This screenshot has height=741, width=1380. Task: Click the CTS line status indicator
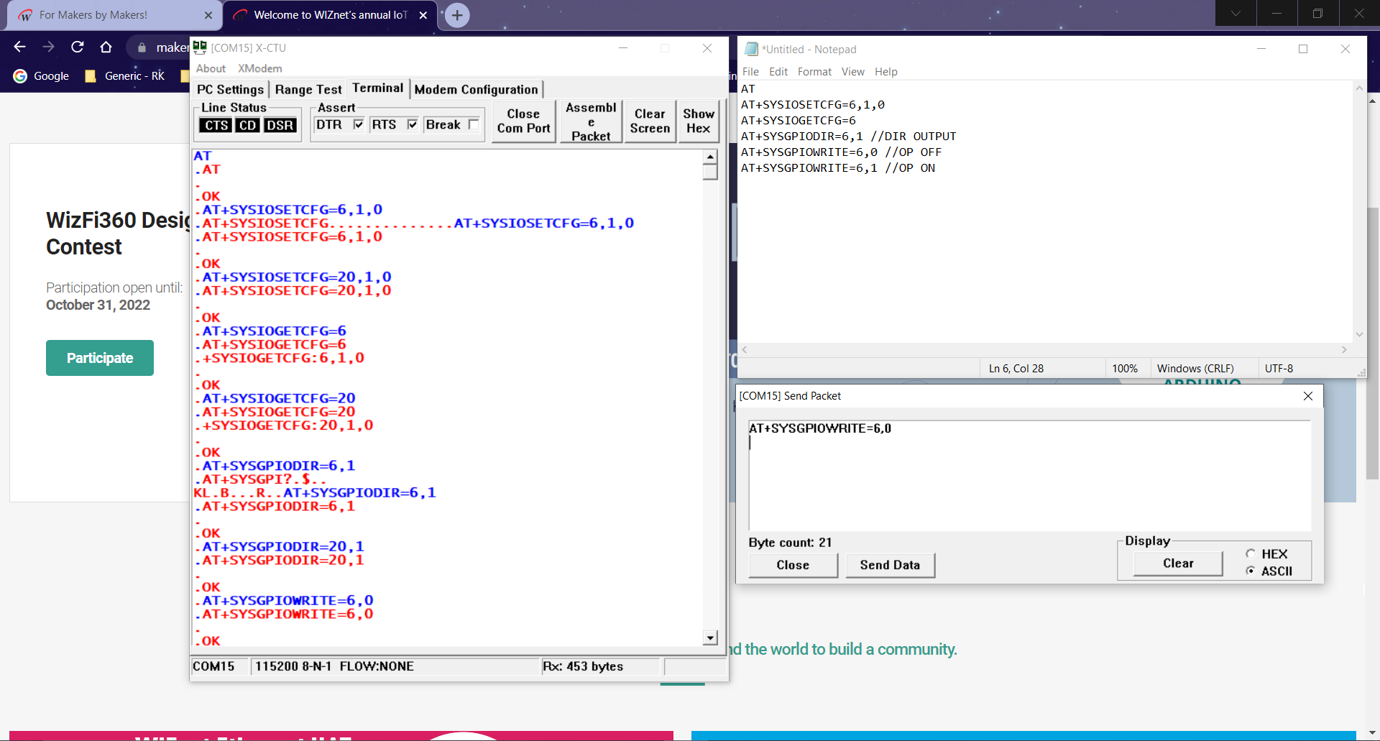click(216, 126)
